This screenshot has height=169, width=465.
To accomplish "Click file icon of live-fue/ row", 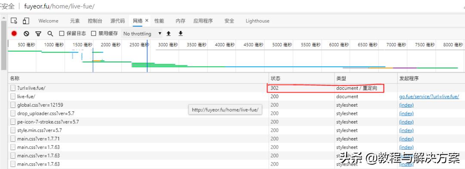I will pos(13,96).
